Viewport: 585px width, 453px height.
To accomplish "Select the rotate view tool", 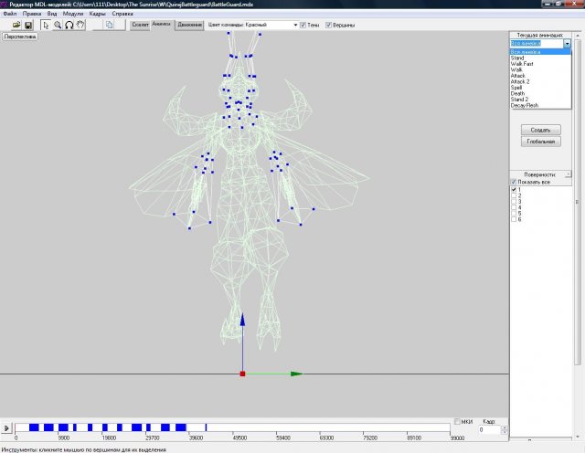I will click(69, 25).
